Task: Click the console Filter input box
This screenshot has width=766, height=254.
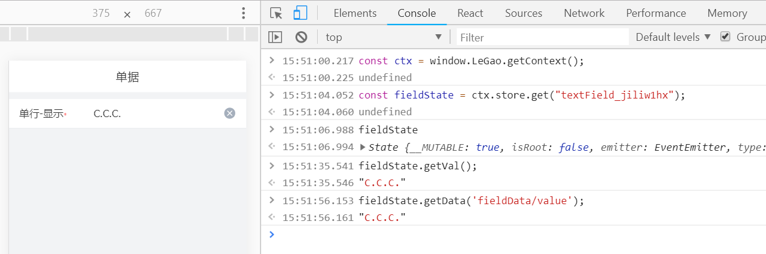Action: pos(542,37)
